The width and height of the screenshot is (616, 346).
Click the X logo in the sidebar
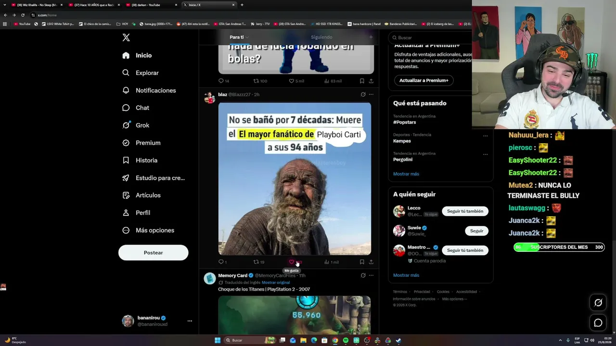126,37
